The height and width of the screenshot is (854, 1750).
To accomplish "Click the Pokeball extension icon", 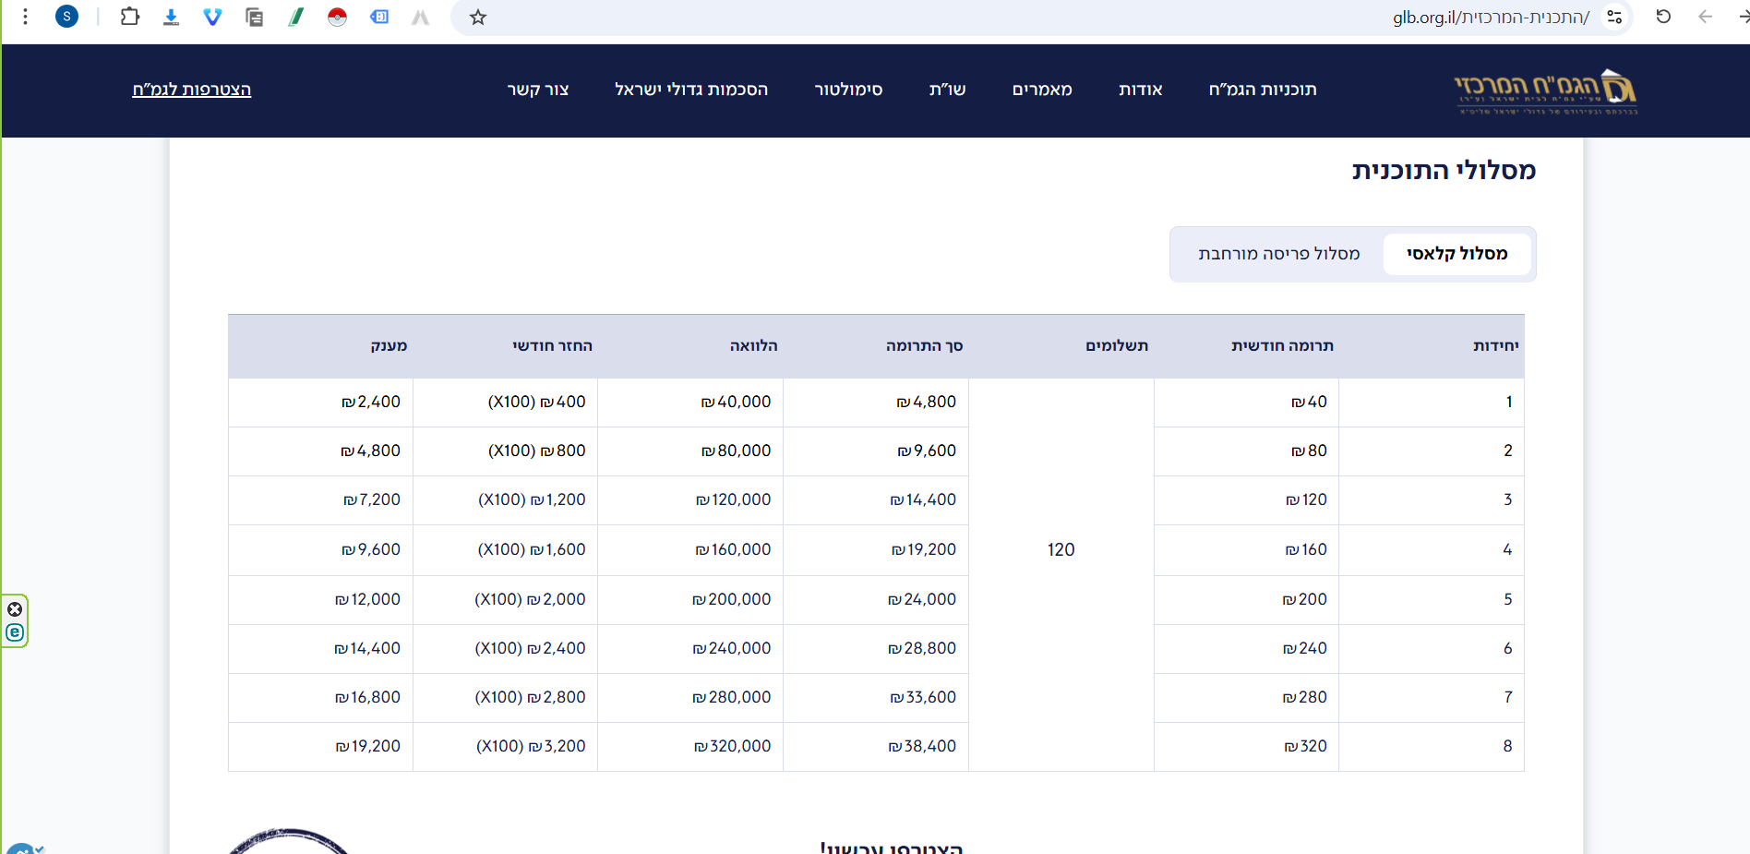I will point(337,17).
